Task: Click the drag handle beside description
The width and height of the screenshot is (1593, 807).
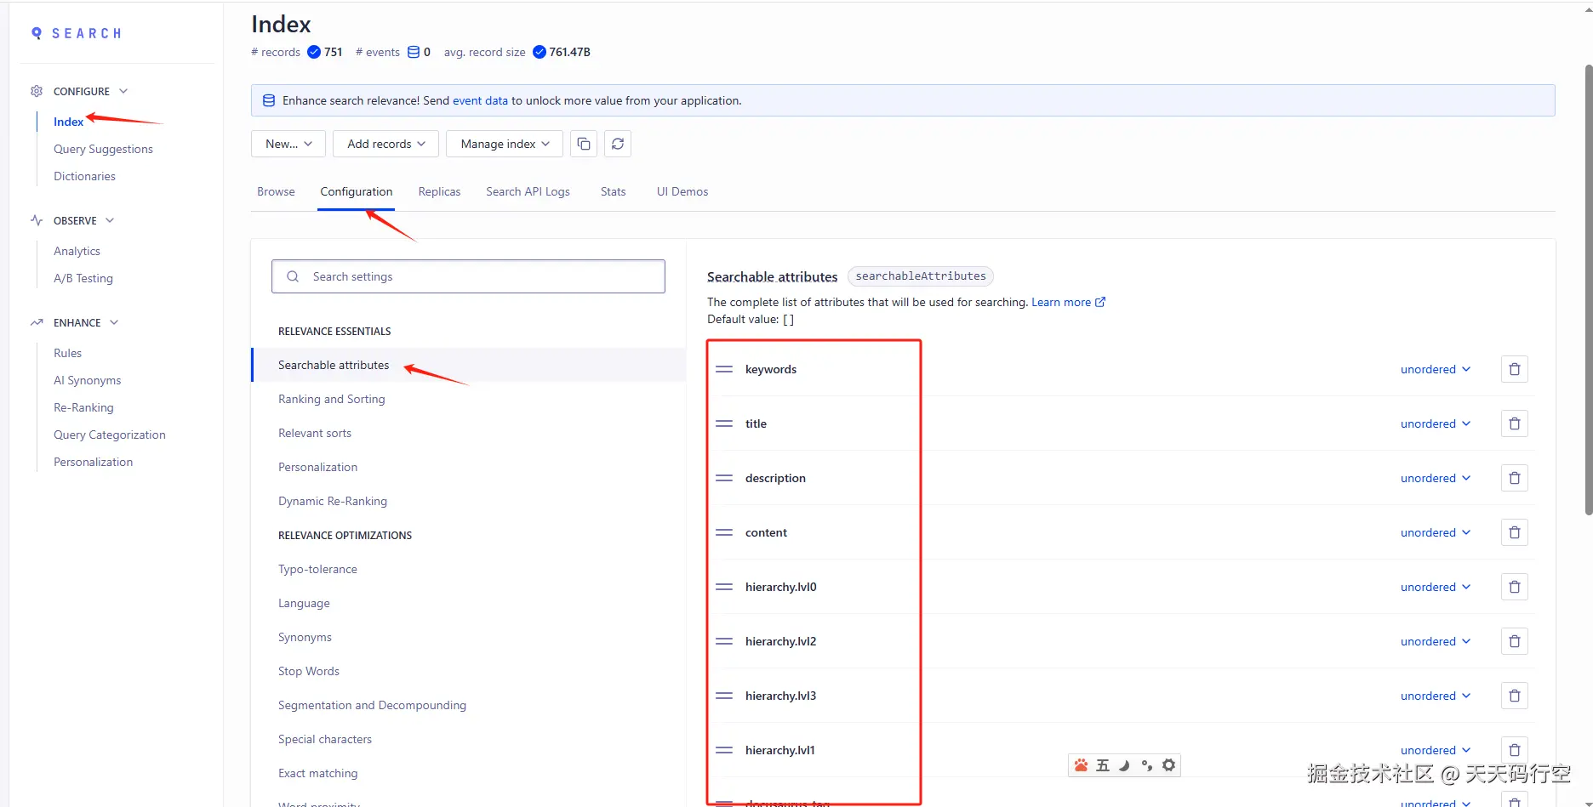Action: (x=724, y=478)
